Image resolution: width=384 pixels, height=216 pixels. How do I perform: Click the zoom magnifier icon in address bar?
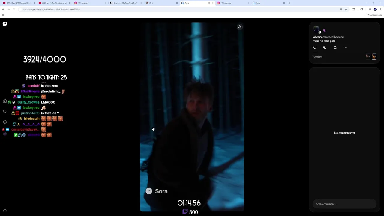pos(341,9)
